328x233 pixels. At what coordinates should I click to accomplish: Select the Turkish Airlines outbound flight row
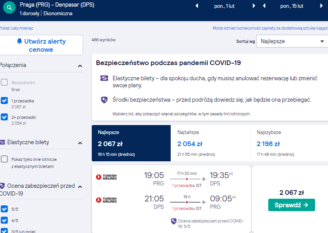tap(171, 179)
